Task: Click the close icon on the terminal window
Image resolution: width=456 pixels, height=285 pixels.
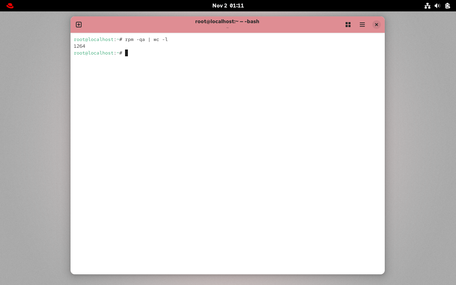Action: click(377, 25)
